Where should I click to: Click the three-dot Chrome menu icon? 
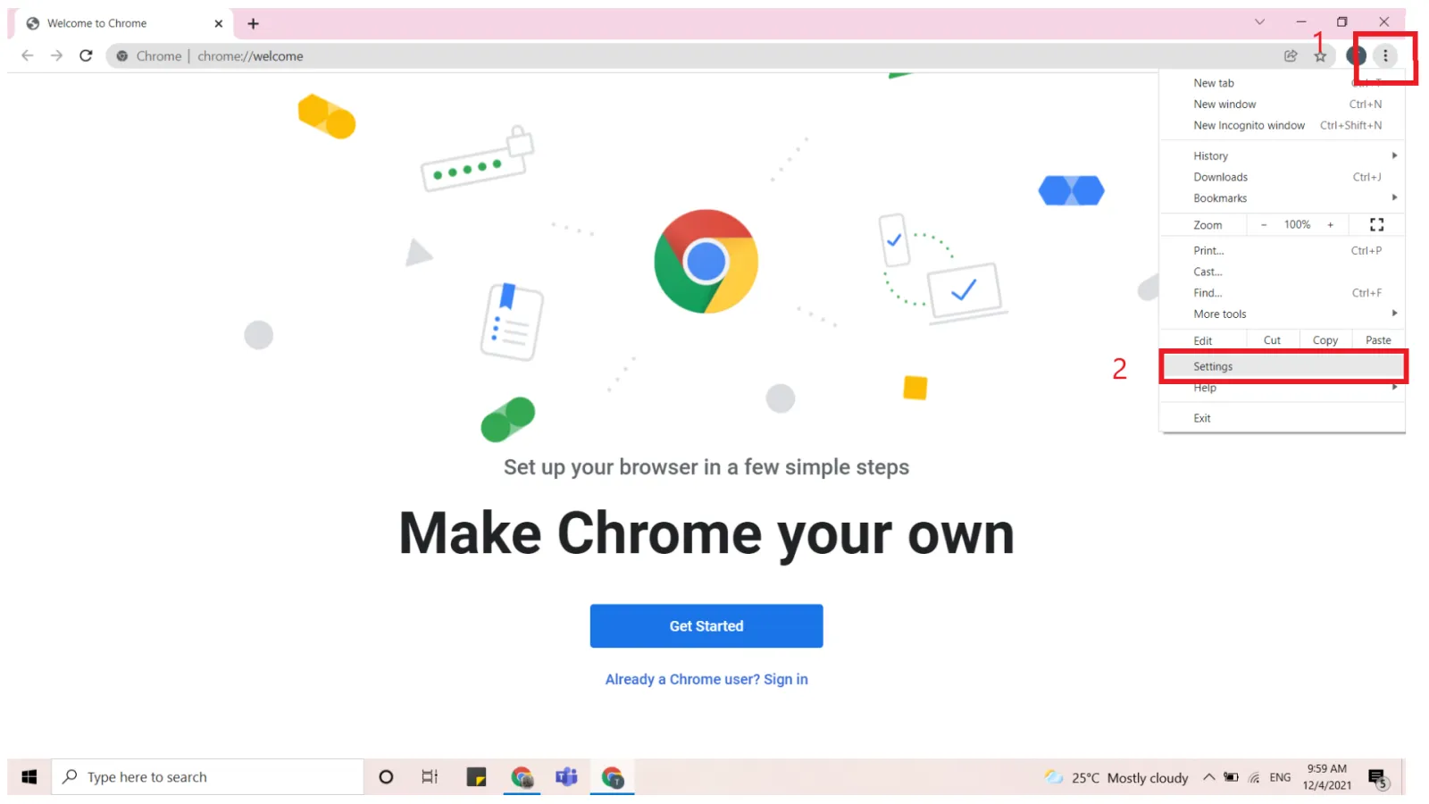1385,55
